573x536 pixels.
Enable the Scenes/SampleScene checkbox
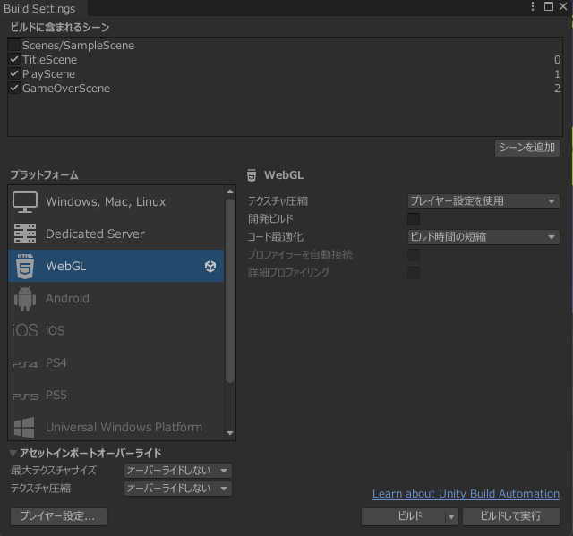14,46
